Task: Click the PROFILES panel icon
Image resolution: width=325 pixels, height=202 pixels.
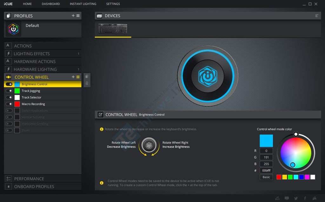Action: tap(8, 16)
